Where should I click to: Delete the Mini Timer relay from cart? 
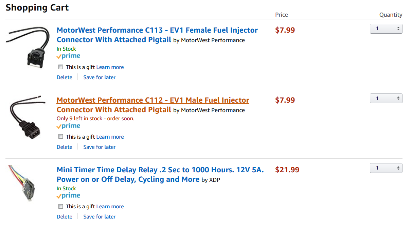pos(65,217)
